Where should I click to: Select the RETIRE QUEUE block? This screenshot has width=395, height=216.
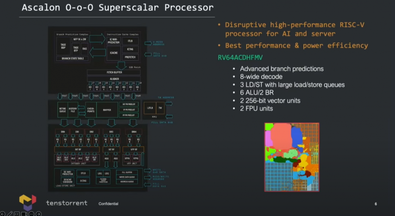point(63,110)
